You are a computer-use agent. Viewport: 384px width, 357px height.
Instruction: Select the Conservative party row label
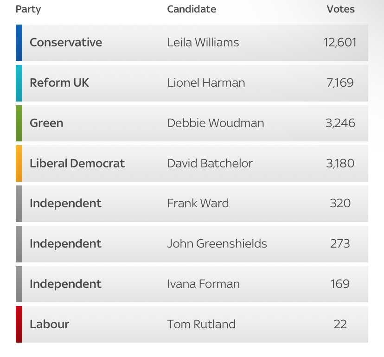pos(66,42)
